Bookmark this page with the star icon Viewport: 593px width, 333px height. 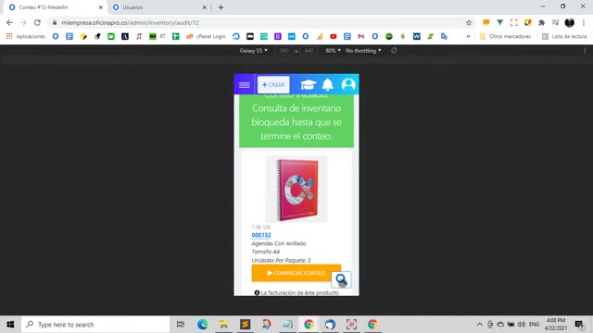pos(469,22)
